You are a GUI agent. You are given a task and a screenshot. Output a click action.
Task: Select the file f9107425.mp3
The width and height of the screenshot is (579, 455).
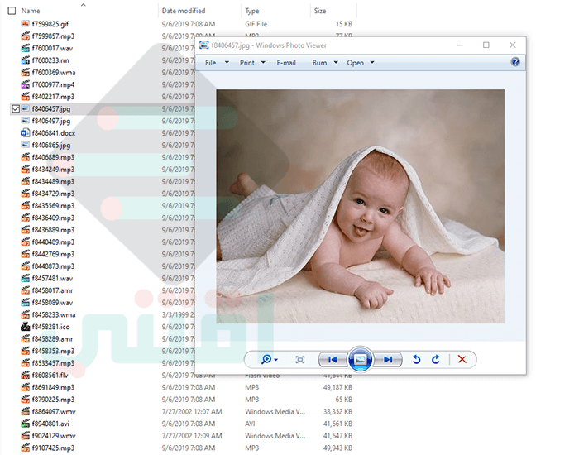click(53, 448)
